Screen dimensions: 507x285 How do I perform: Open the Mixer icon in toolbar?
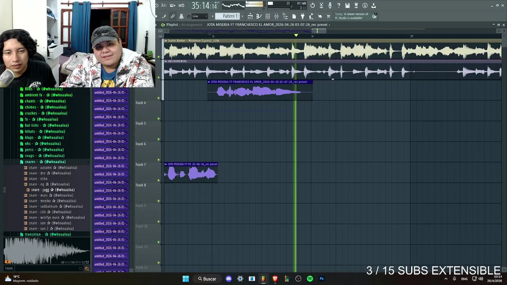pyautogui.click(x=276, y=16)
